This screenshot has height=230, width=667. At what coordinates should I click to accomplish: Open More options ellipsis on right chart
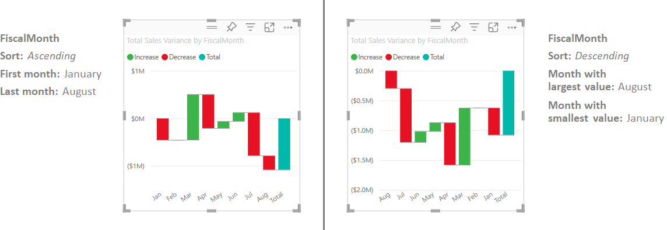[x=512, y=27]
